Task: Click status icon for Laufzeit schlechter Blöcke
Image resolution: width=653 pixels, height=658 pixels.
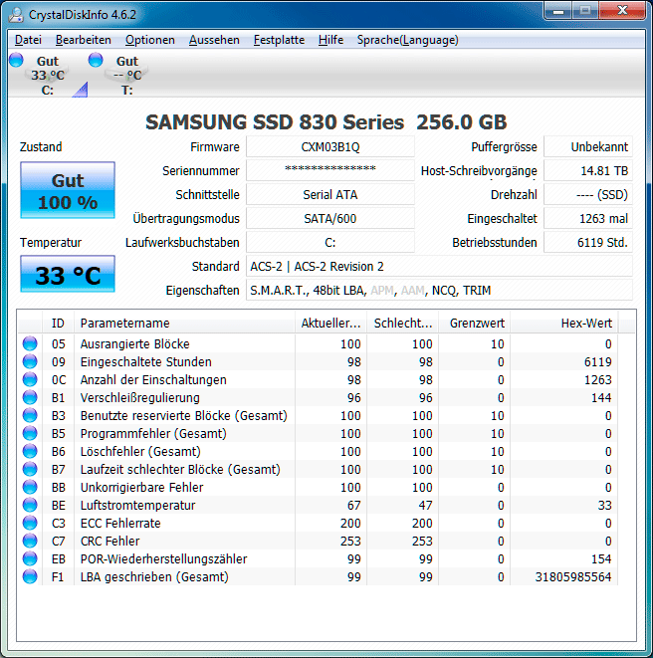Action: pyautogui.click(x=30, y=469)
